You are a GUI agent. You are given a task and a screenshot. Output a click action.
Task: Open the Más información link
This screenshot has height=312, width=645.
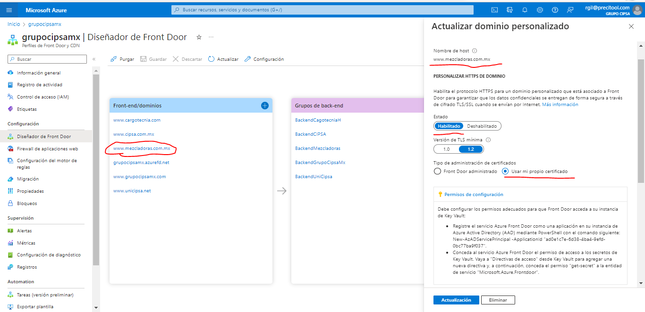(560, 105)
